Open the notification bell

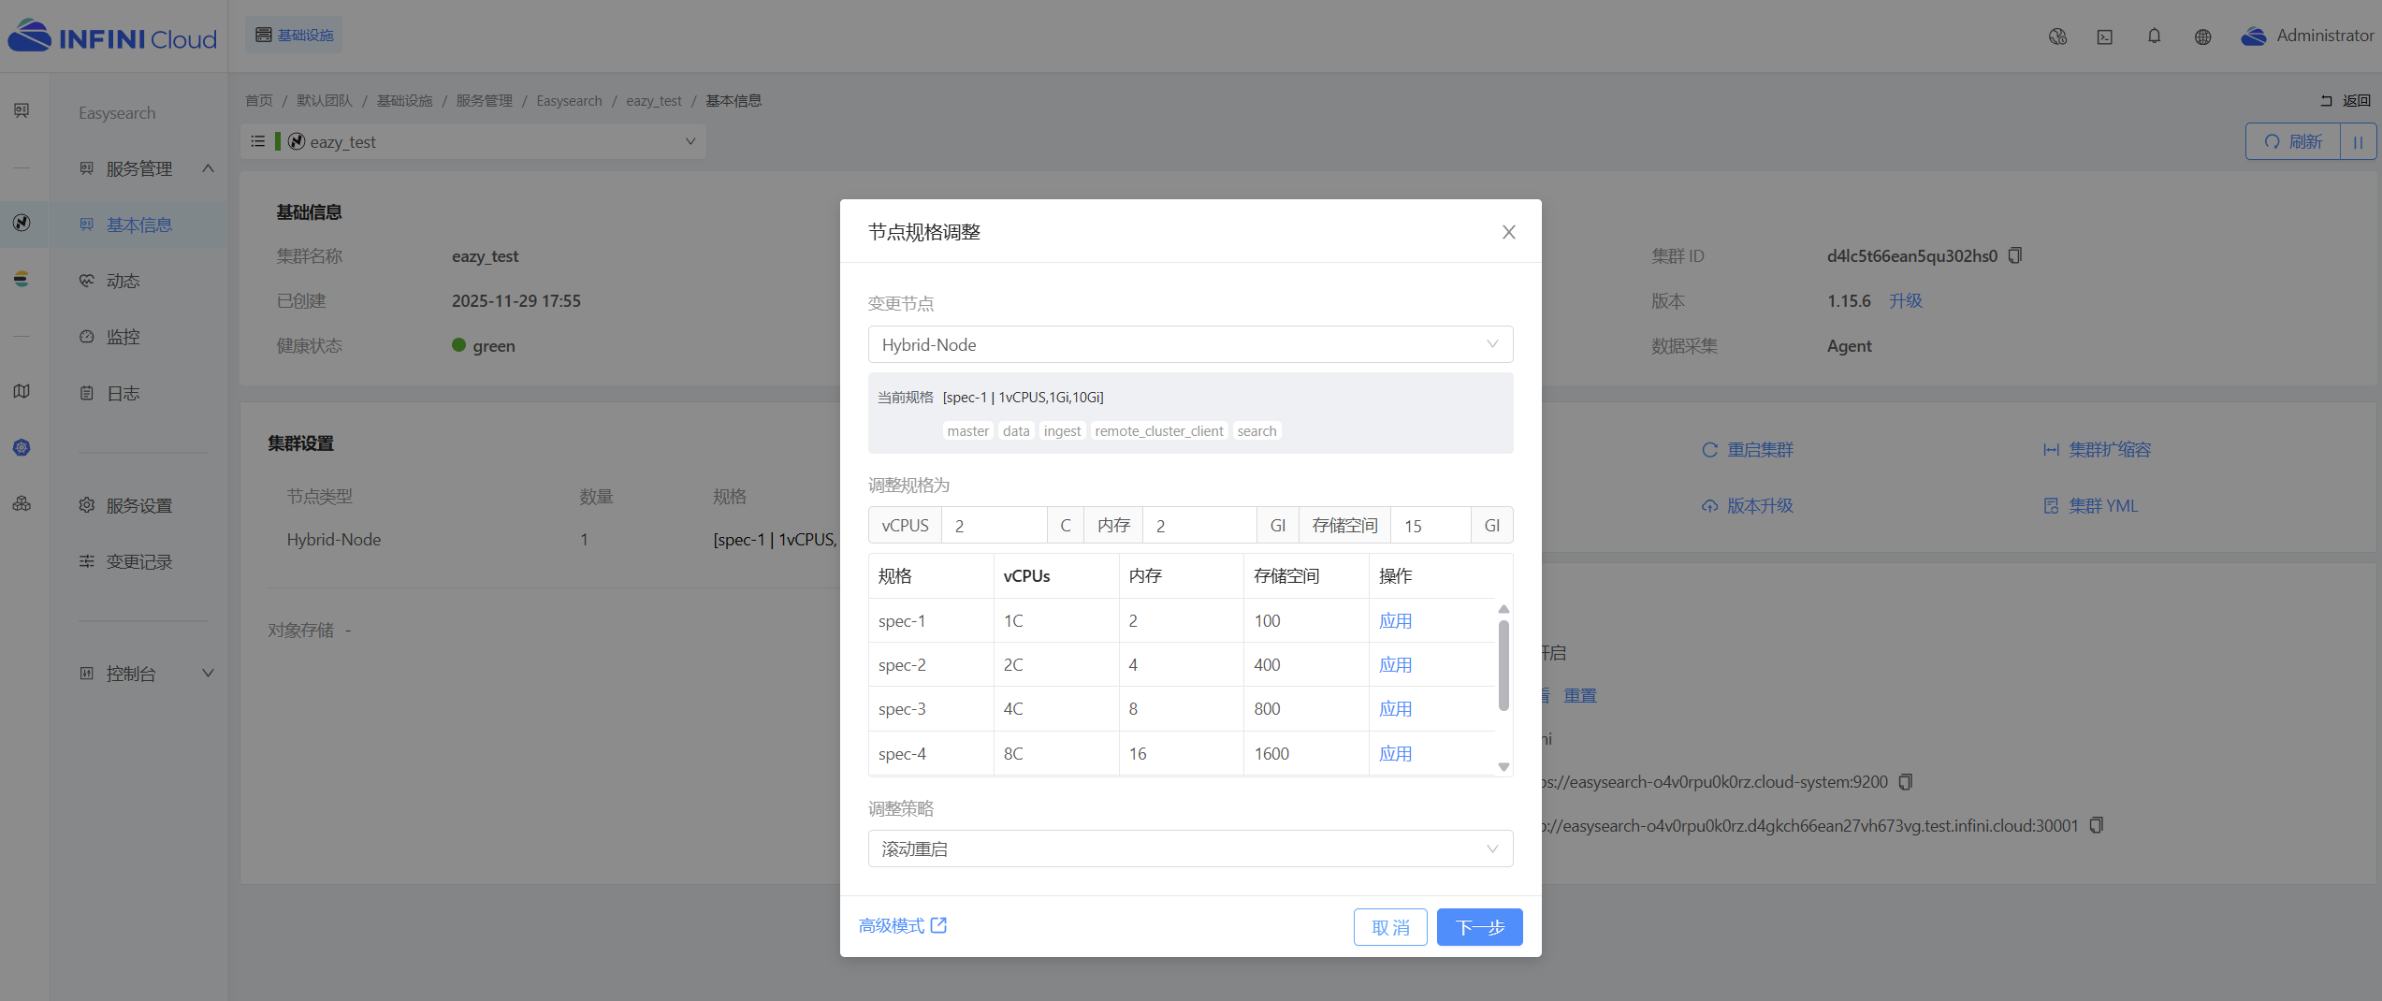pyautogui.click(x=2155, y=36)
